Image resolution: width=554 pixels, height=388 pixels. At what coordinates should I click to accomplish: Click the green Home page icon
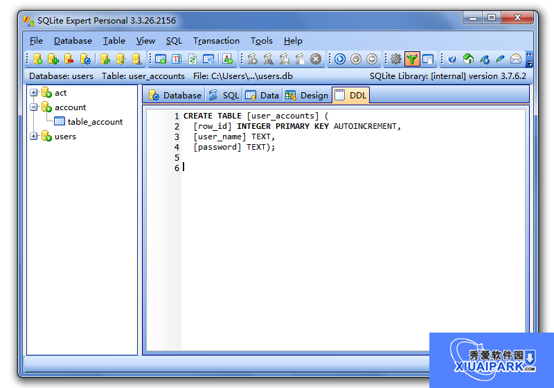468,59
